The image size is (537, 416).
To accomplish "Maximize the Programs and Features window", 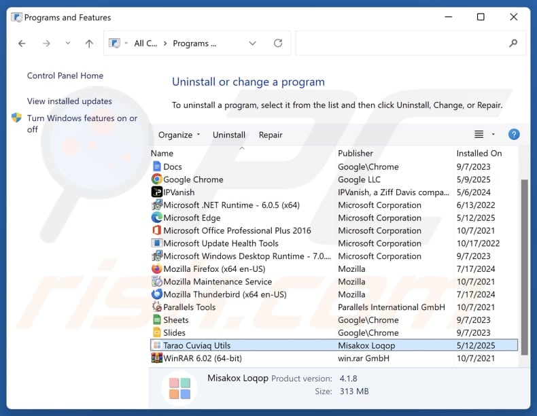I will tap(481, 17).
